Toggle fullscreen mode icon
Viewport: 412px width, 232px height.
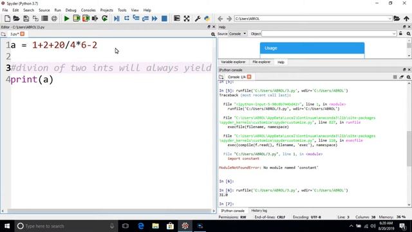[187, 19]
